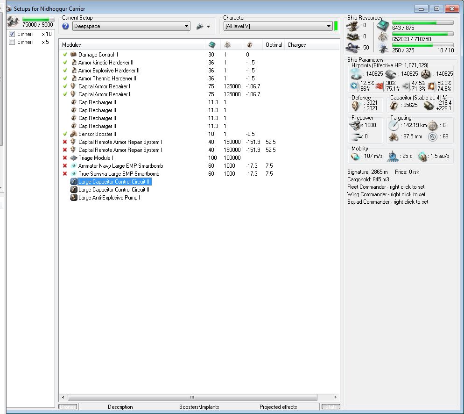
Task: Switch to the Description tab
Action: [120, 407]
